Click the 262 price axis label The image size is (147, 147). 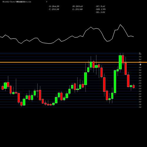coord(140,86)
